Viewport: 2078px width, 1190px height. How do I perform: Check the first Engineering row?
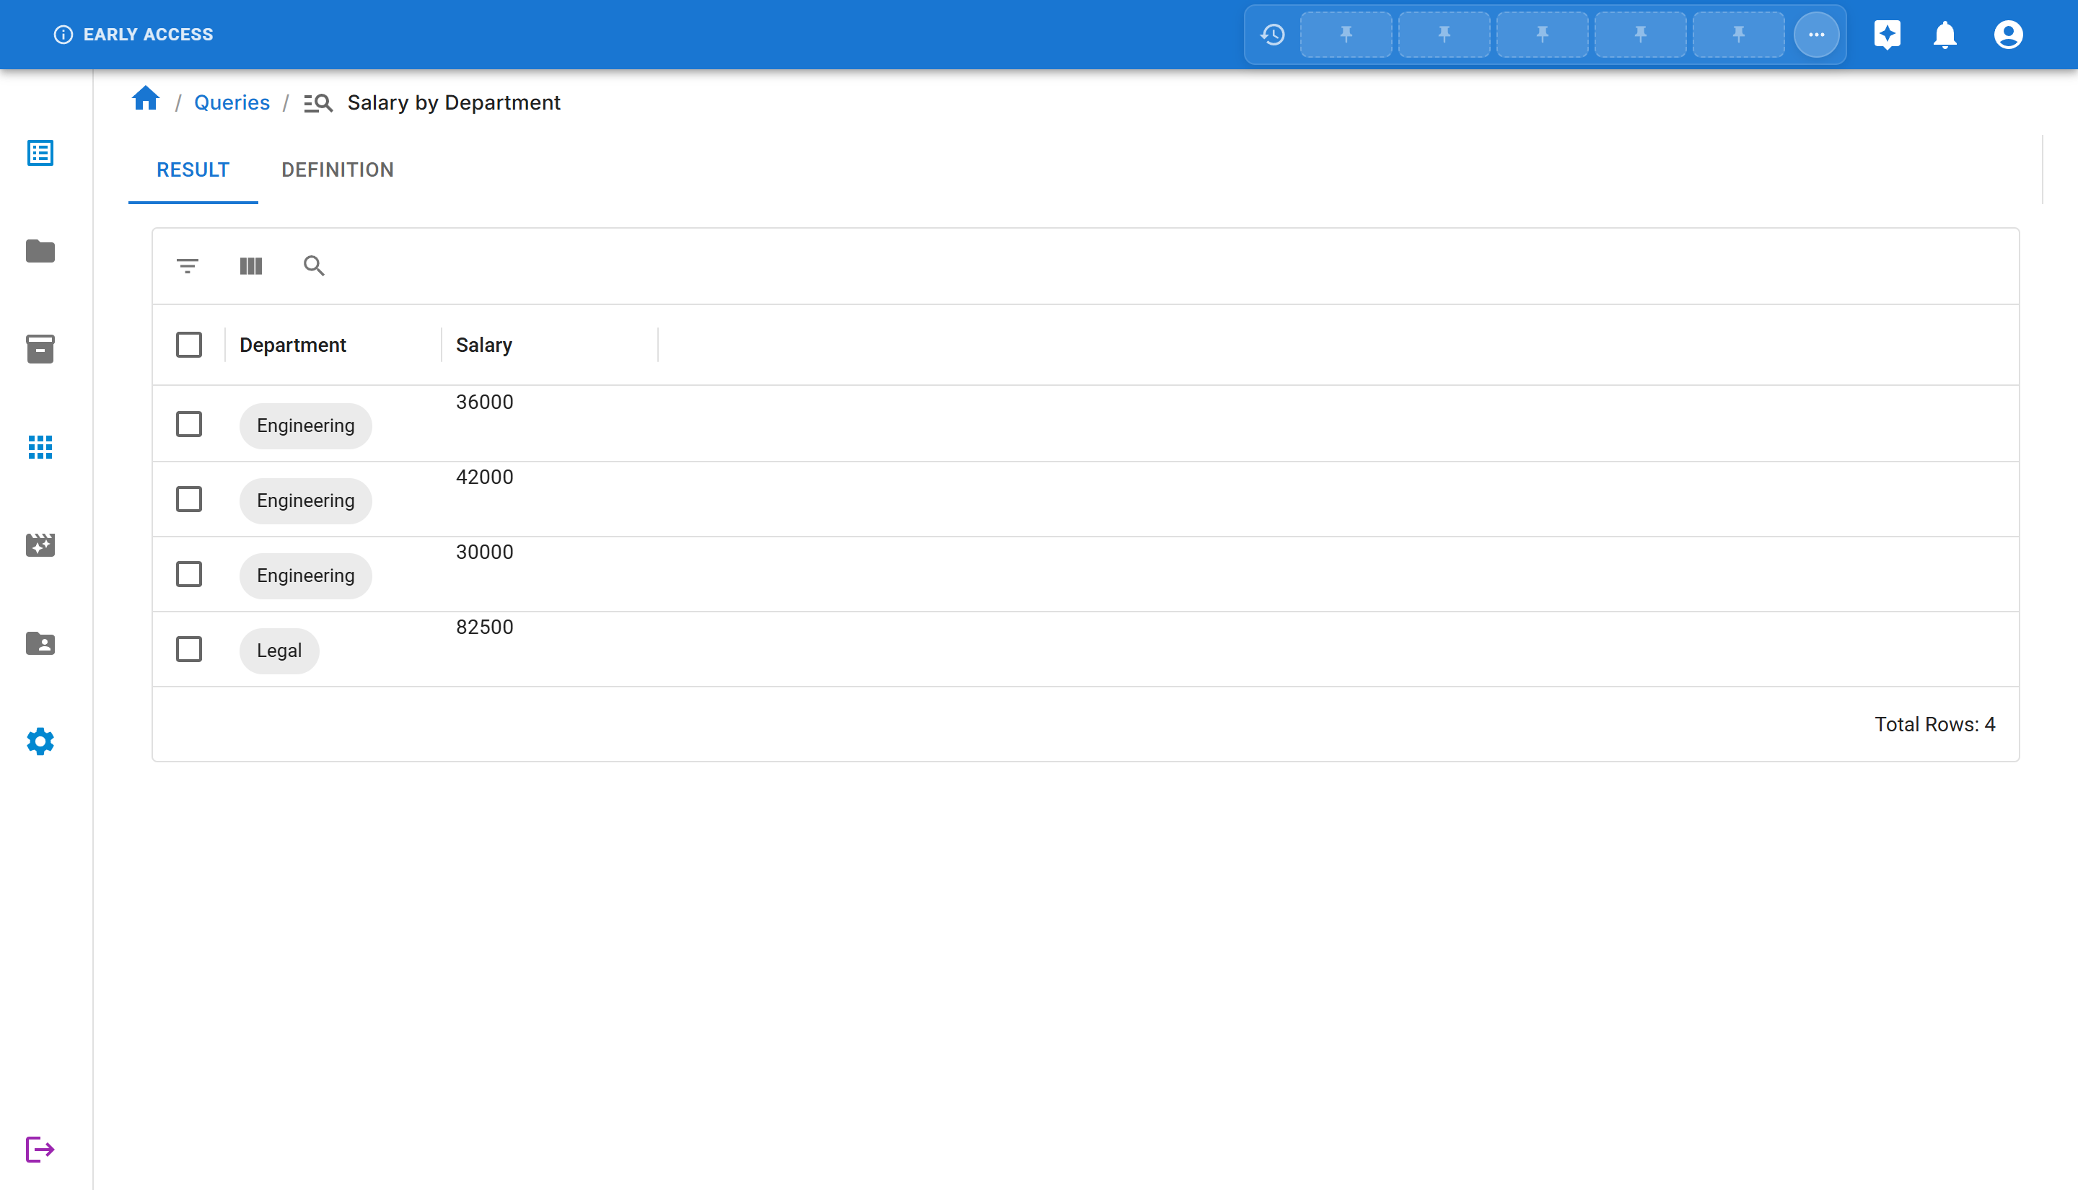point(188,424)
